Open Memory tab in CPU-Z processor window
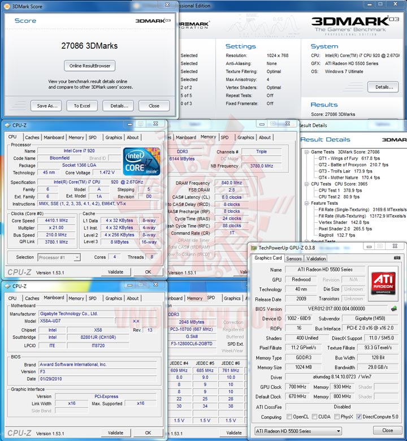Viewport: 407px width, 441px height. coord(76,137)
